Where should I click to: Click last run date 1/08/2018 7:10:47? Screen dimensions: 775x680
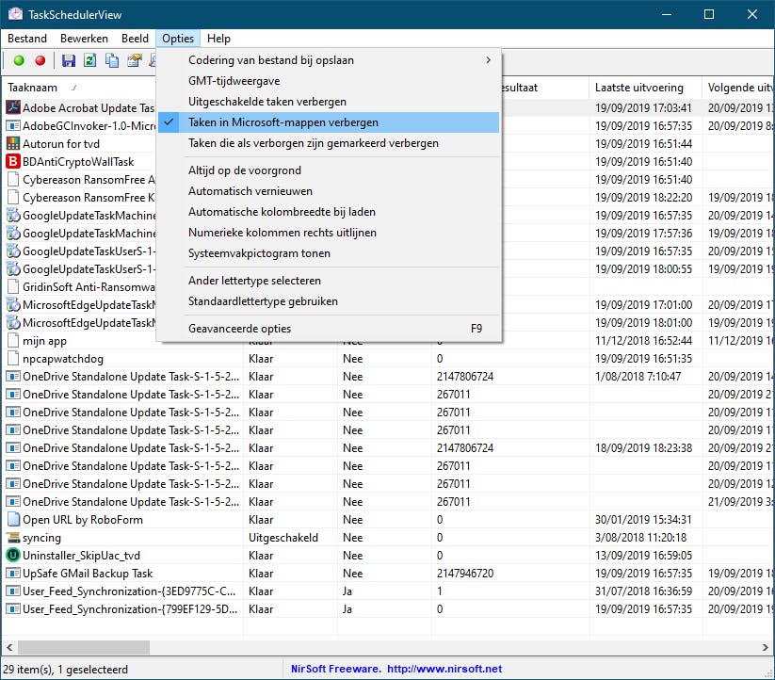(x=638, y=377)
